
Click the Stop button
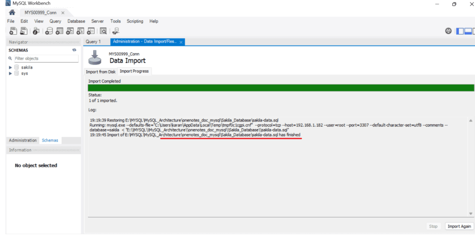pyautogui.click(x=433, y=226)
